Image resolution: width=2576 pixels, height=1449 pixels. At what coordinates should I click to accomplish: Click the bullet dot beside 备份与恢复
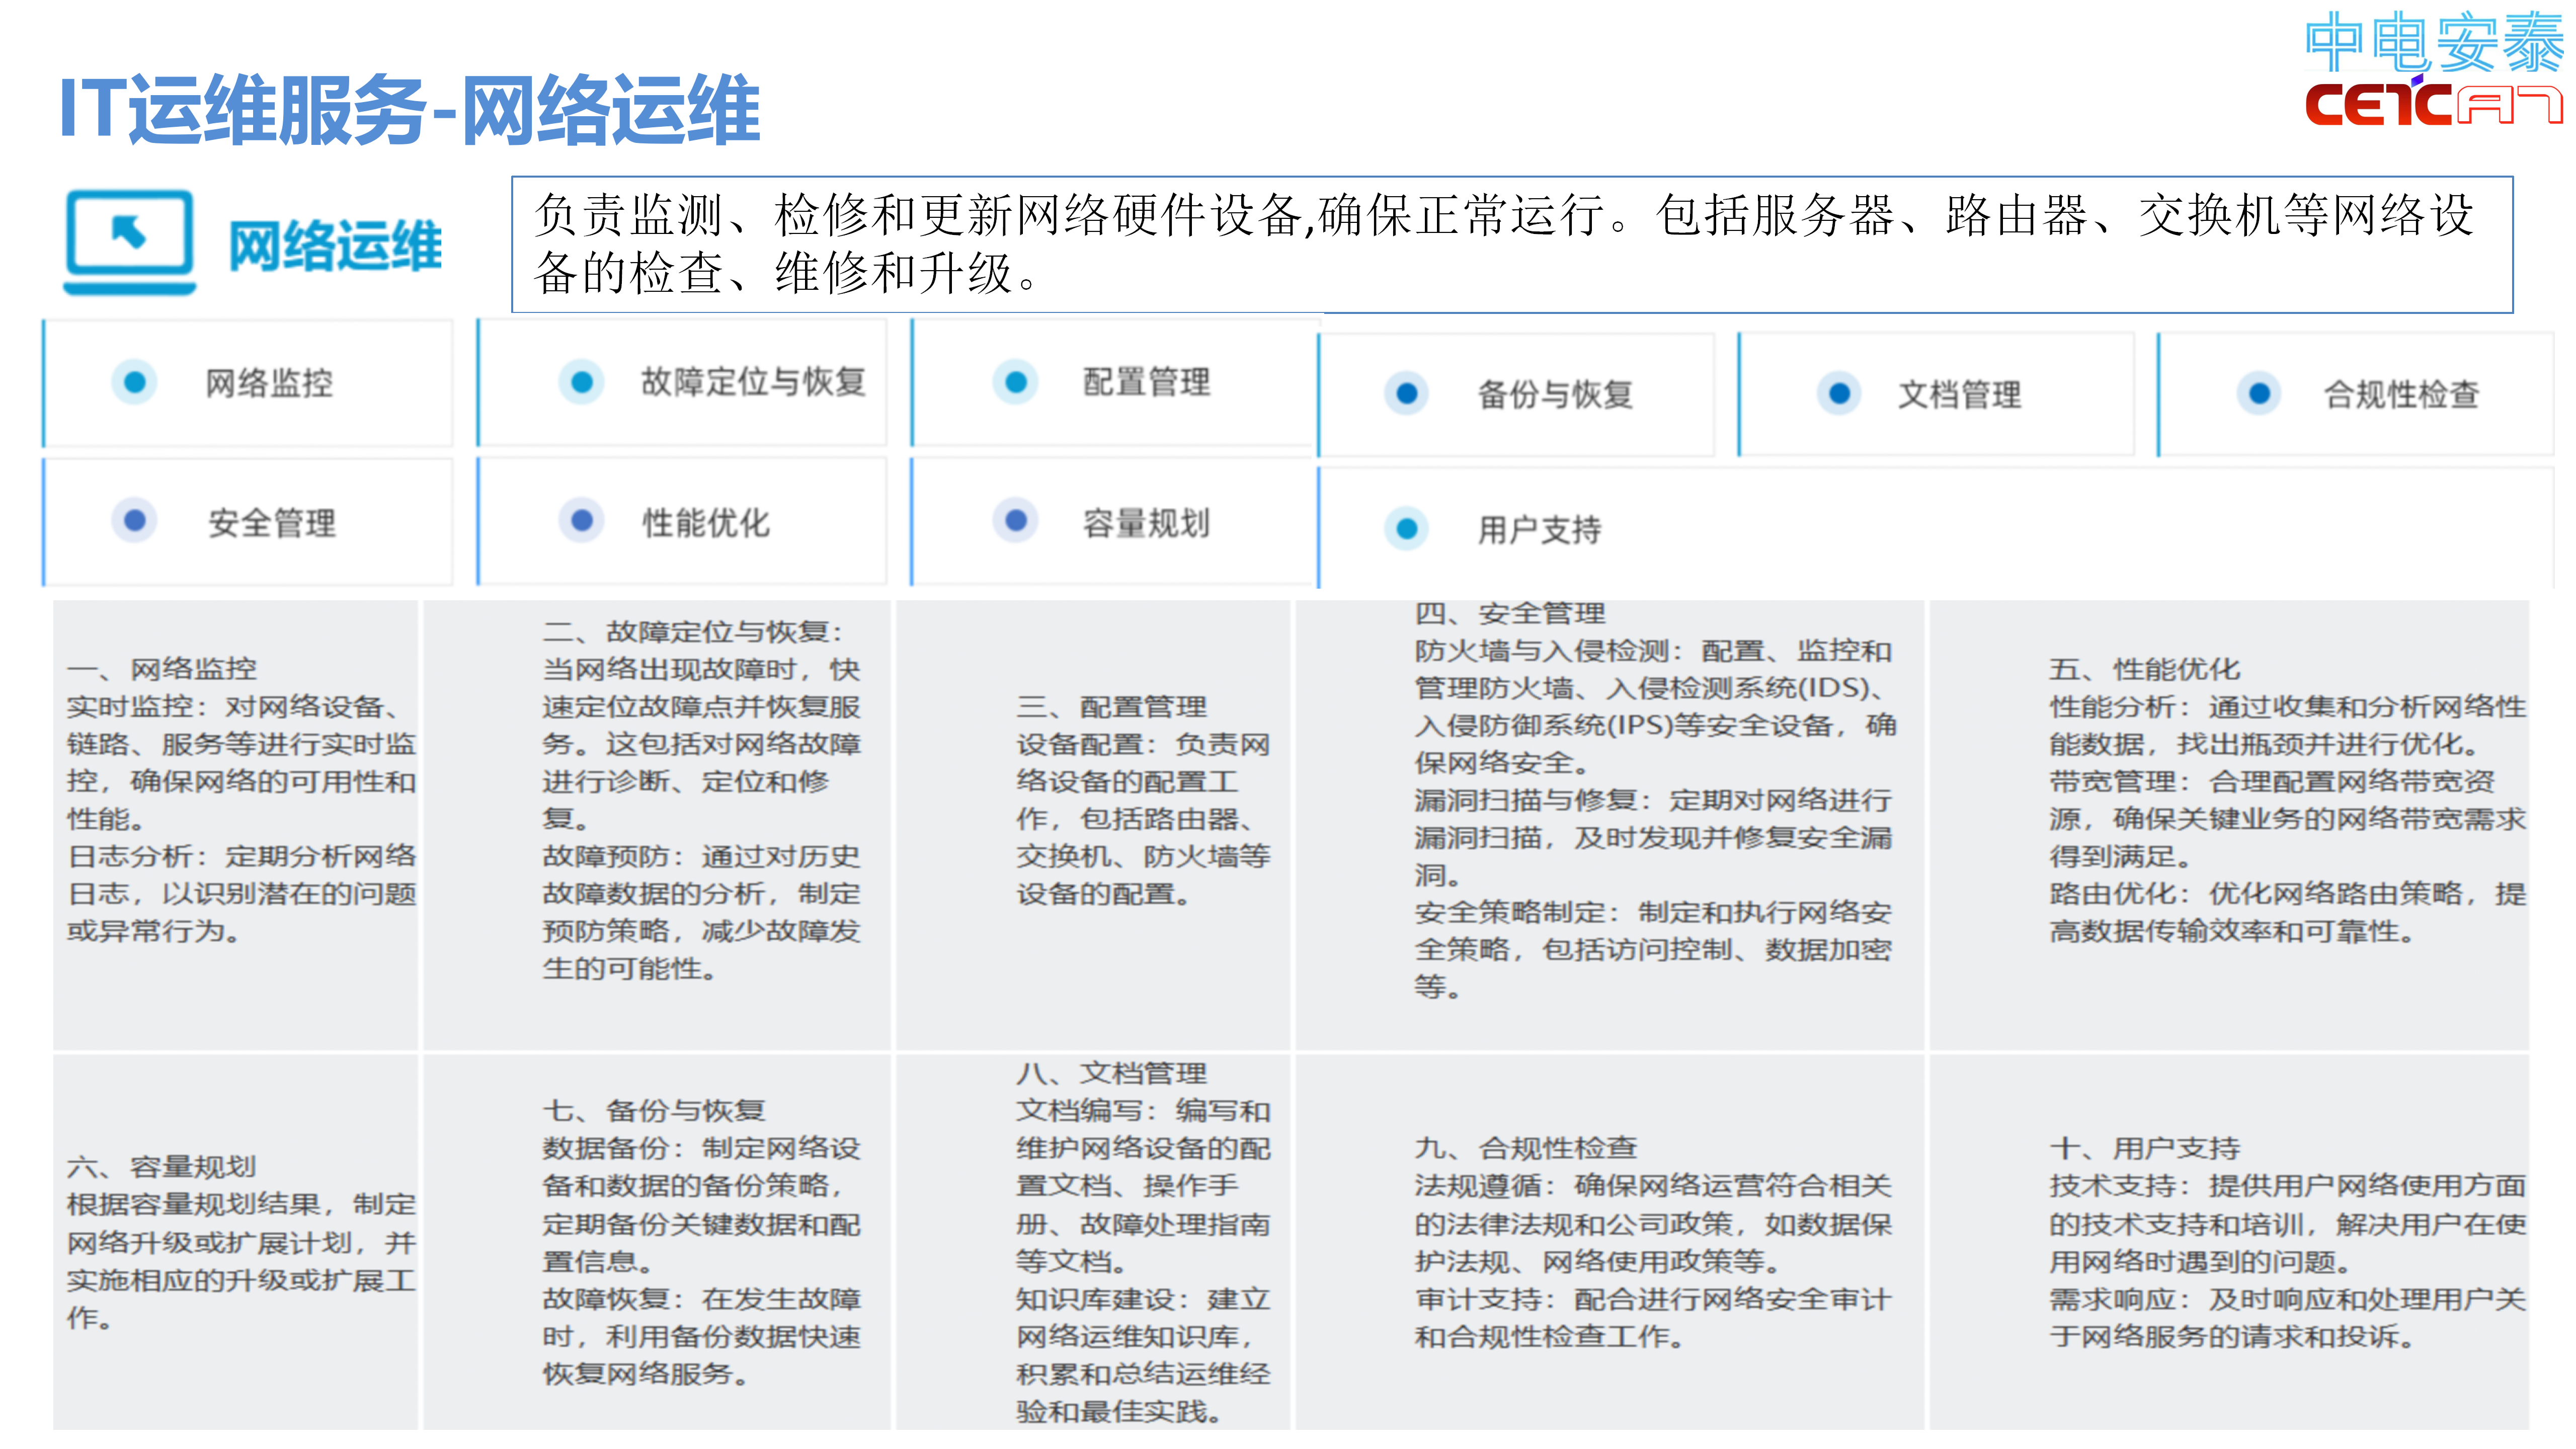(x=1406, y=394)
